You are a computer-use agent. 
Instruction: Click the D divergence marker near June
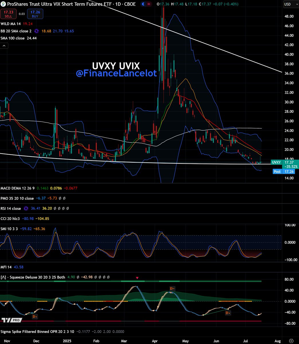pyautogui.click(x=228, y=313)
